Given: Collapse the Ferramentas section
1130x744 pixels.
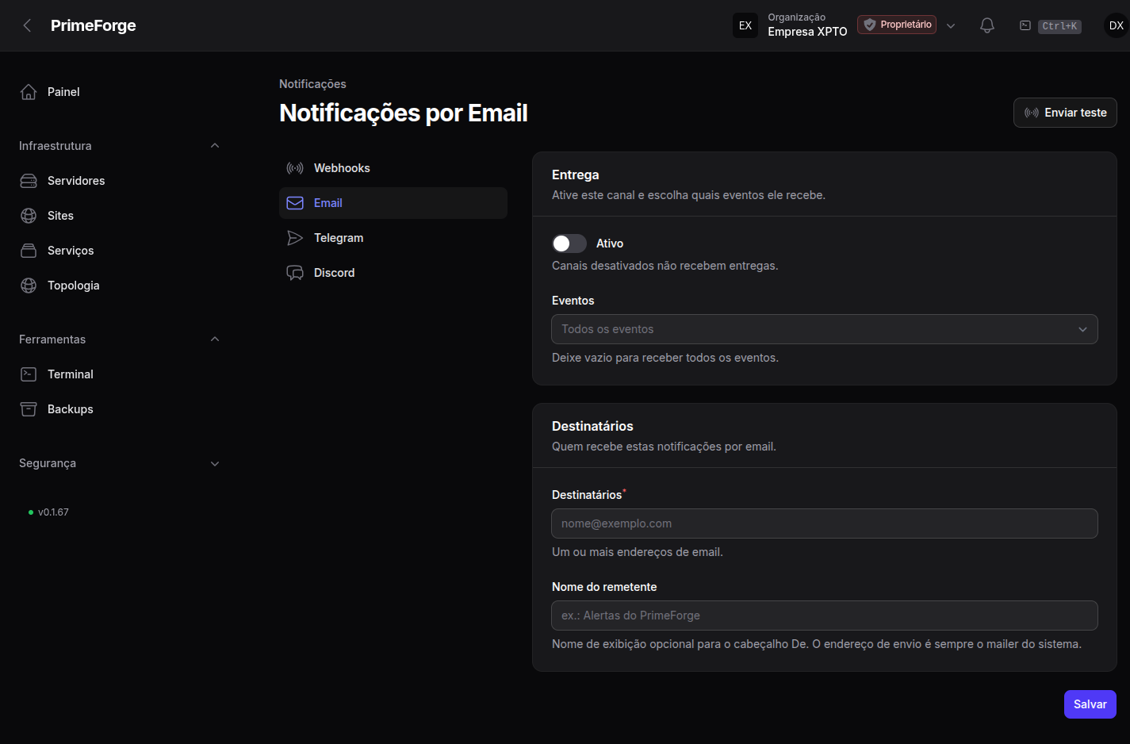Looking at the screenshot, I should pos(215,339).
